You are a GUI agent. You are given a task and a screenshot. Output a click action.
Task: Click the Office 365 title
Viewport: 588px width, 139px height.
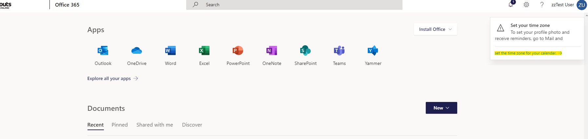point(67,5)
